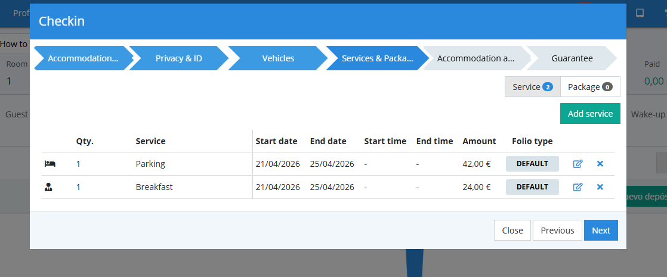Click Parking start date 21/04/2026
Viewport: 667px width, 277px height.
point(278,164)
